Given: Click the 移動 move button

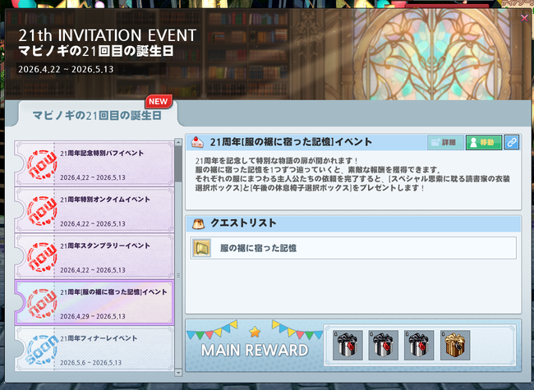Looking at the screenshot, I should (x=484, y=142).
